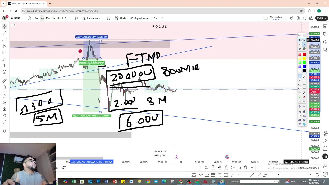Open Photoshop from the taskbar
The height and width of the screenshot is (185, 329).
(98, 182)
